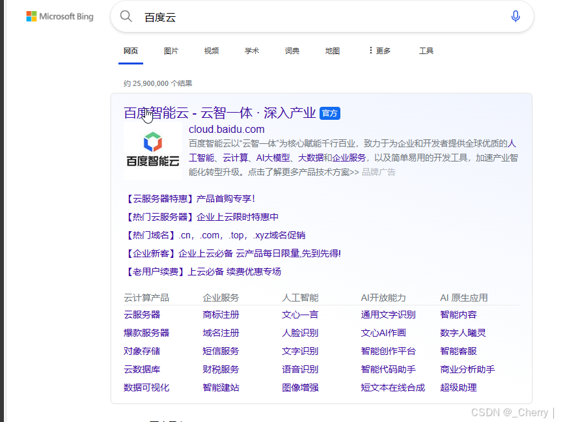The width and height of the screenshot is (561, 422).
Task: Focus the search box containing 百度云
Action: (x=322, y=17)
